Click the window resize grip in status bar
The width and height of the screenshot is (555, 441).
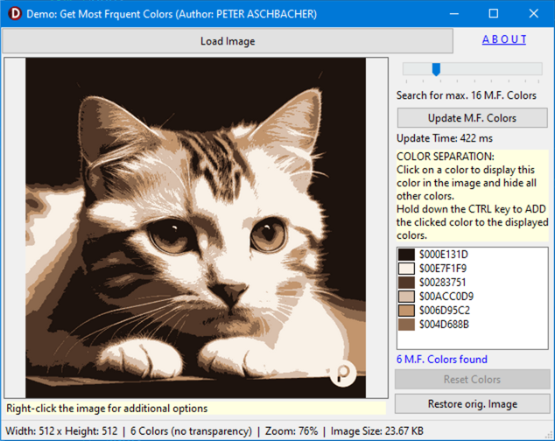pos(550,436)
